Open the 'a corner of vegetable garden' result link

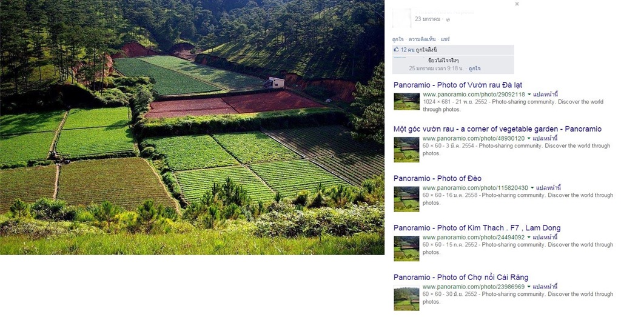(x=497, y=129)
